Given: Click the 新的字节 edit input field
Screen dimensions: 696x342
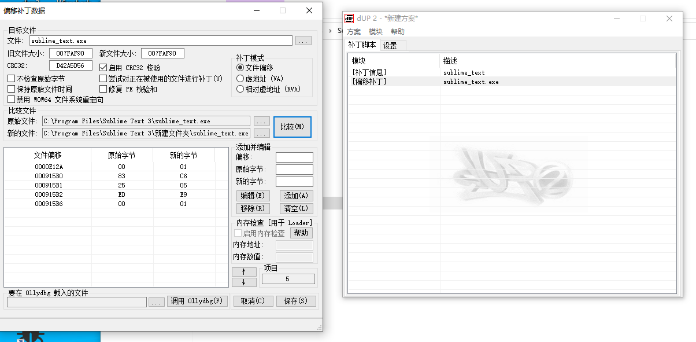Looking at the screenshot, I should tap(294, 182).
